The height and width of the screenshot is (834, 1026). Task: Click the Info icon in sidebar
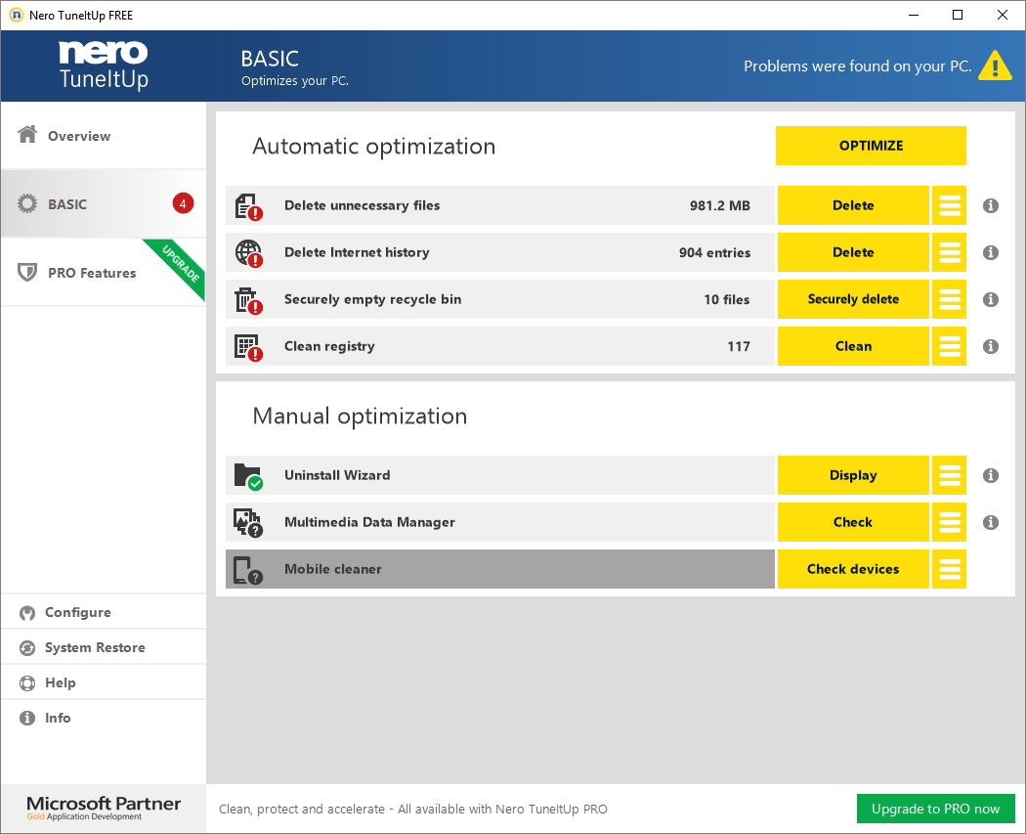(x=26, y=718)
